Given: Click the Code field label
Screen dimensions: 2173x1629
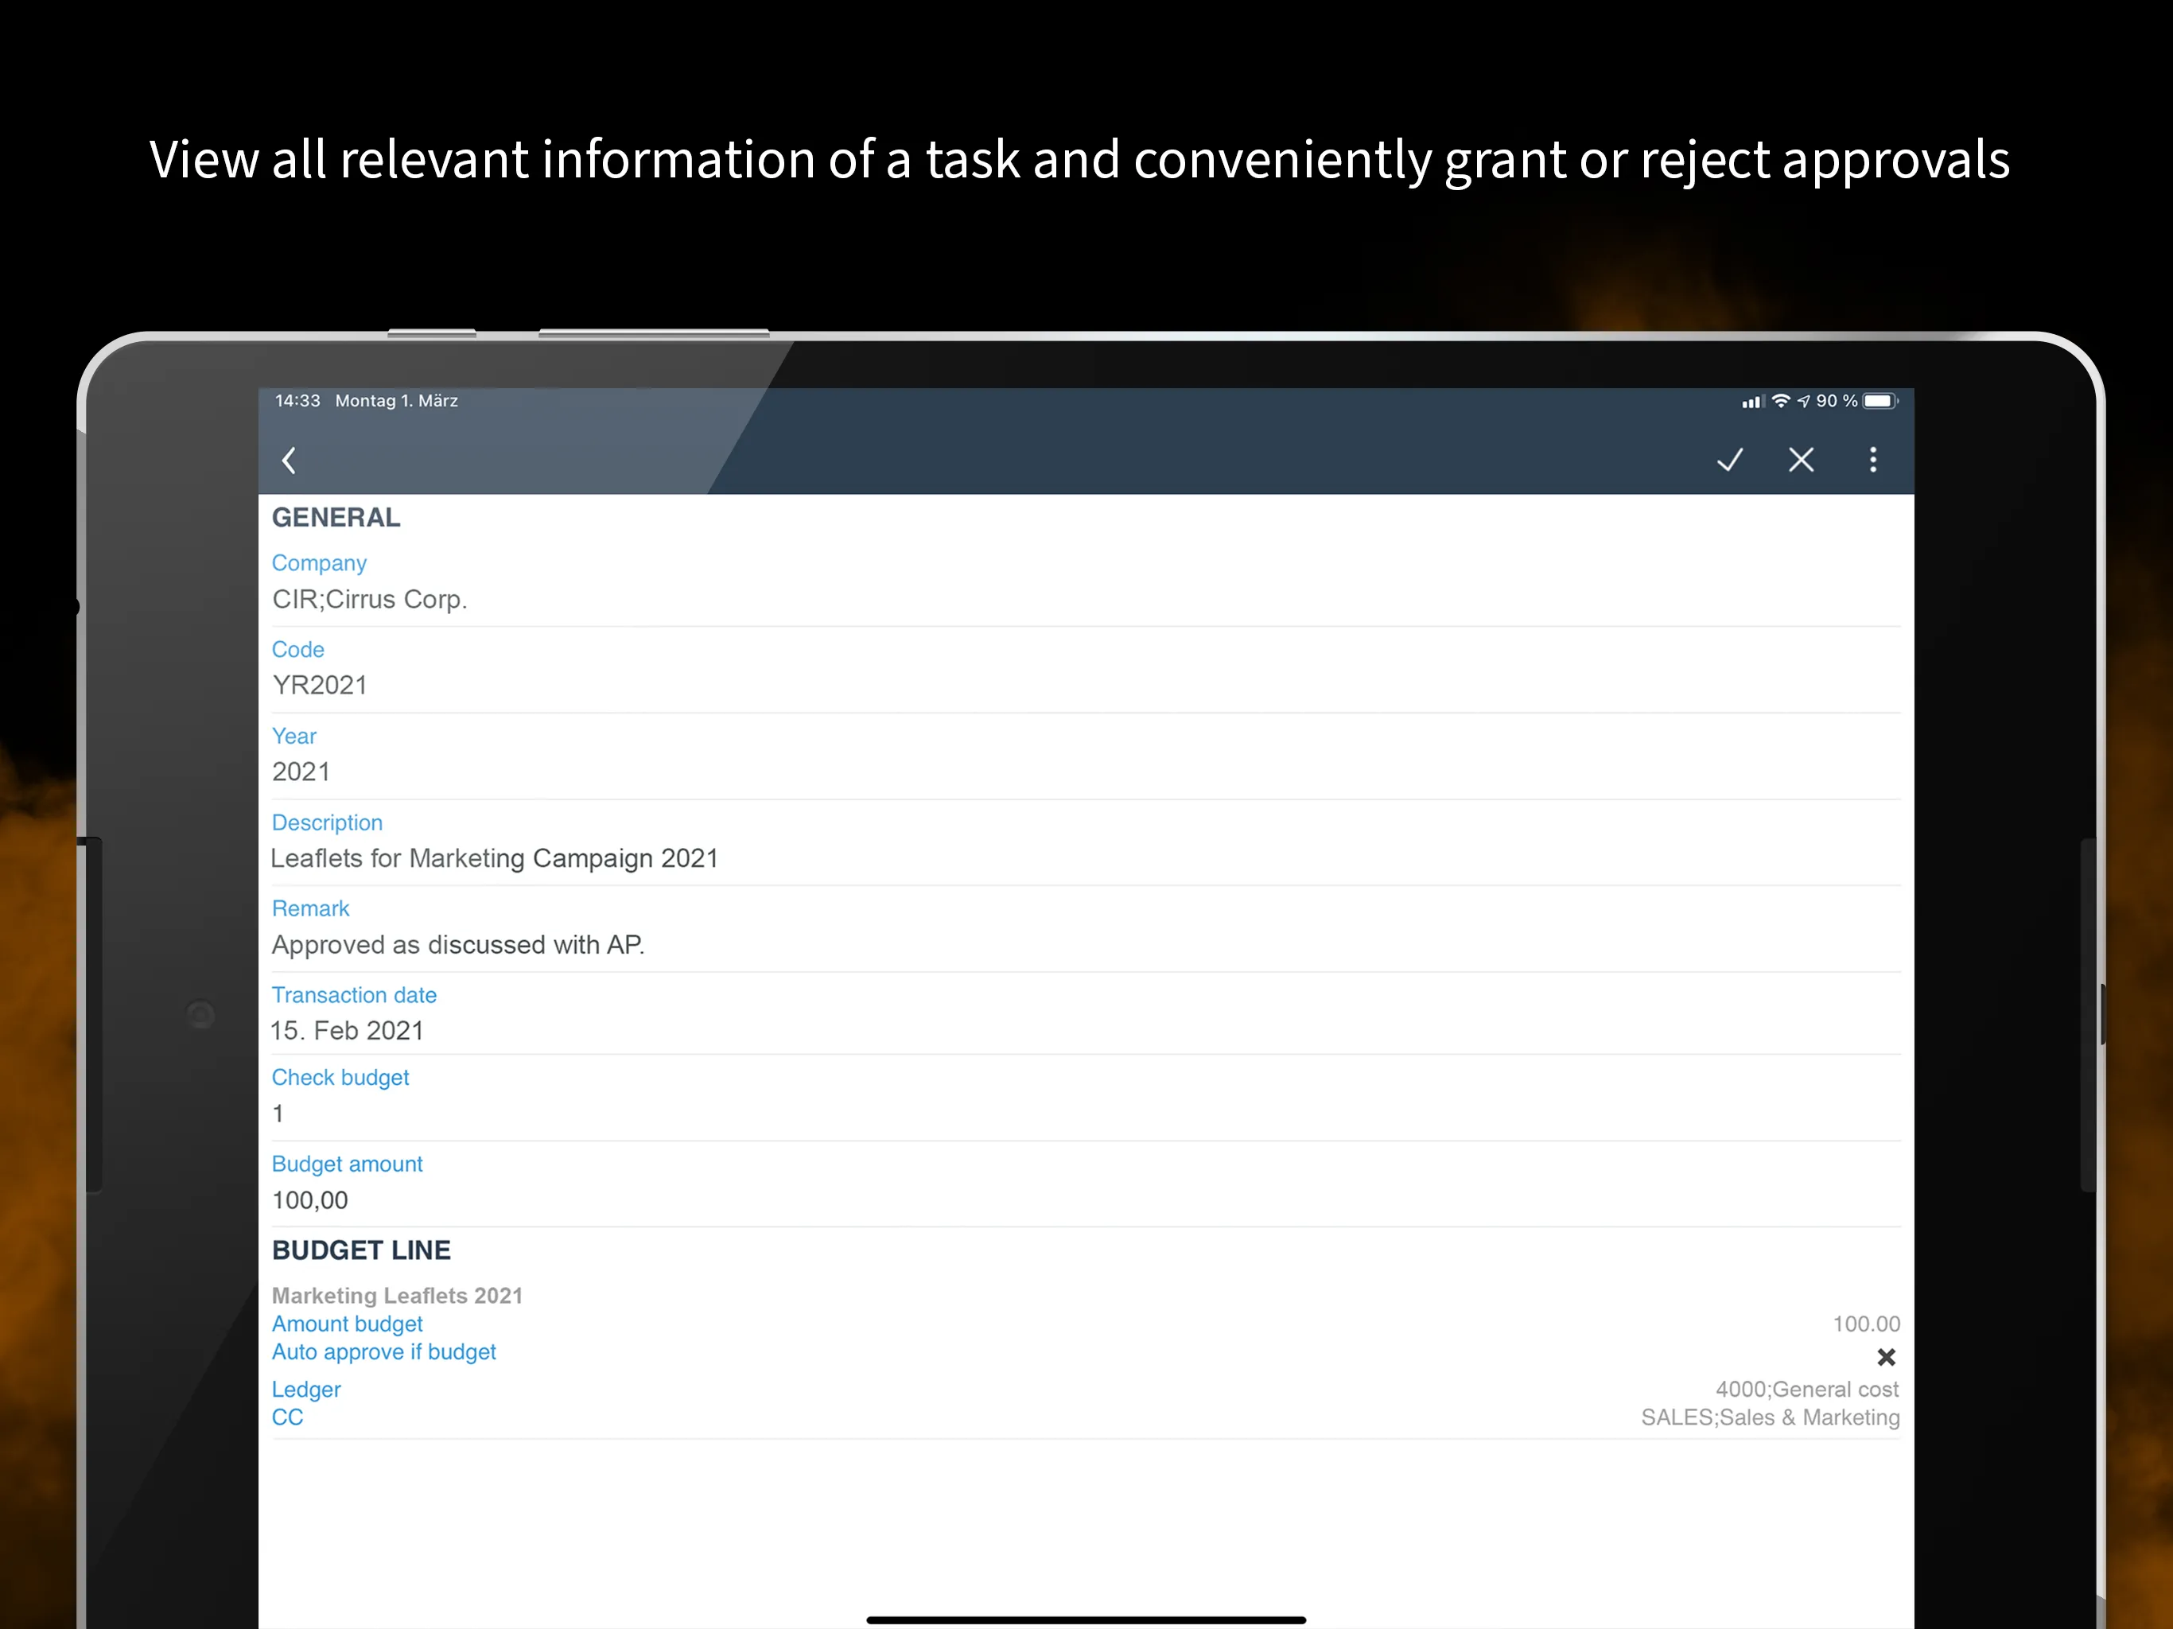Looking at the screenshot, I should point(297,649).
